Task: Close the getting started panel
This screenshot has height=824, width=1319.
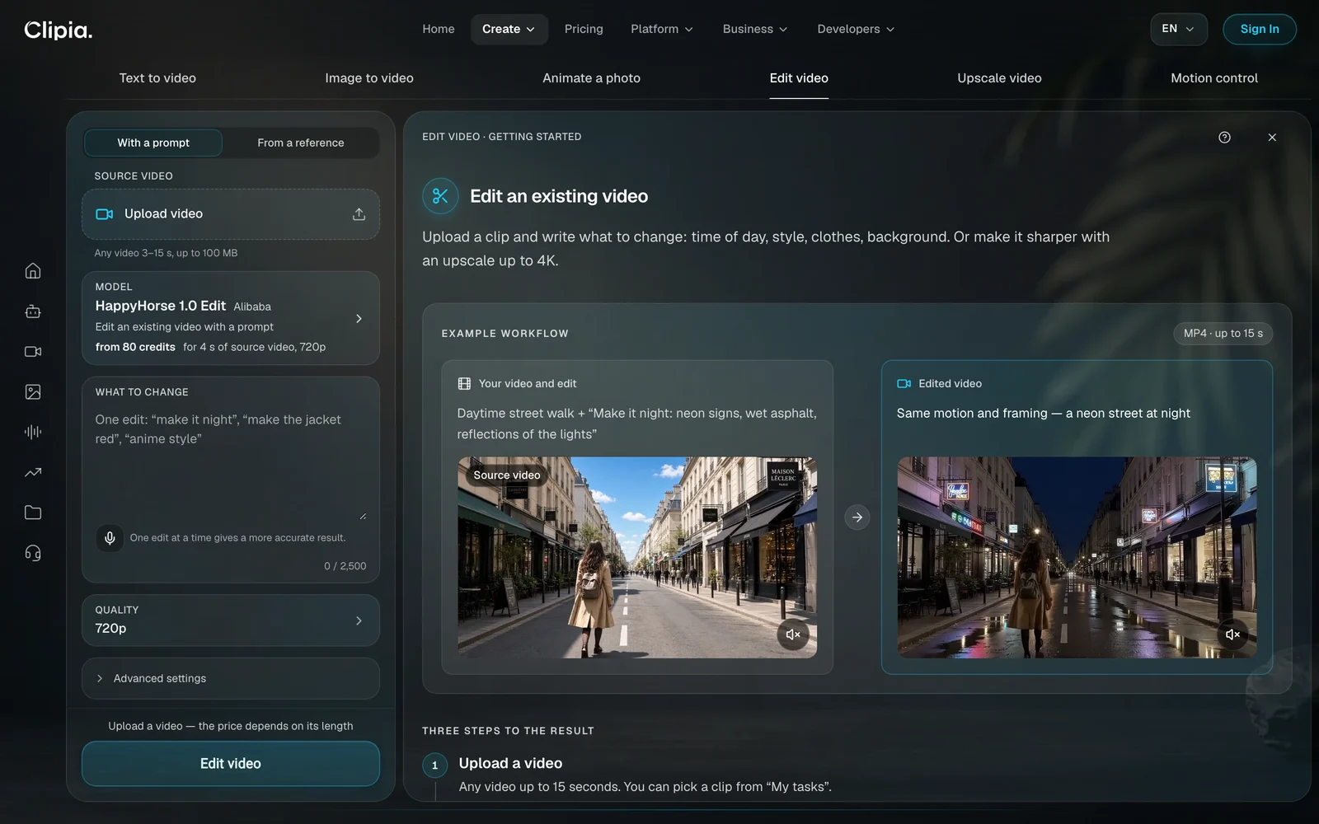Action: pos(1272,138)
